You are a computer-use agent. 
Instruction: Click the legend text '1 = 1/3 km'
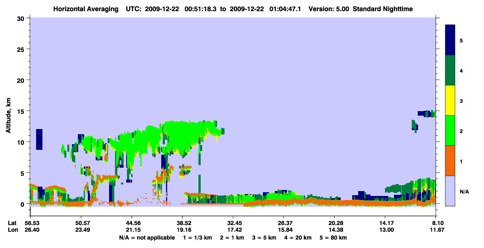[198, 238]
